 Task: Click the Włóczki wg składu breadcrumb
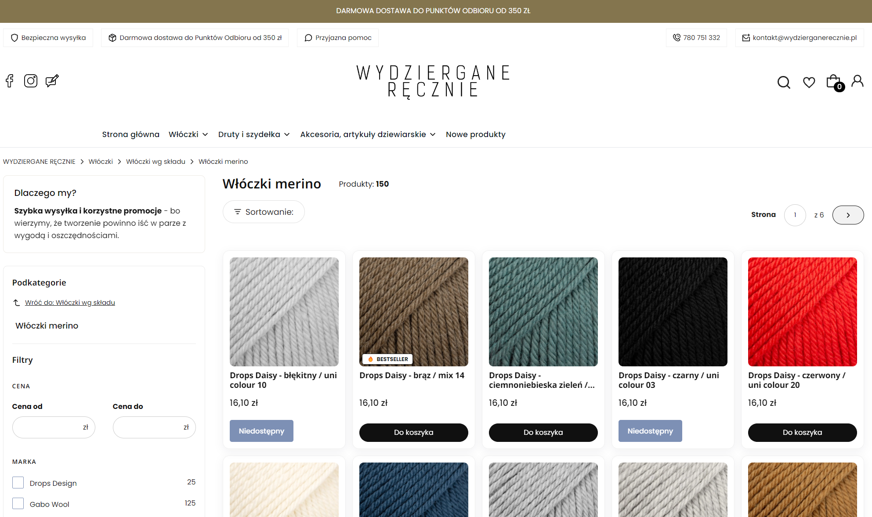[156, 162]
